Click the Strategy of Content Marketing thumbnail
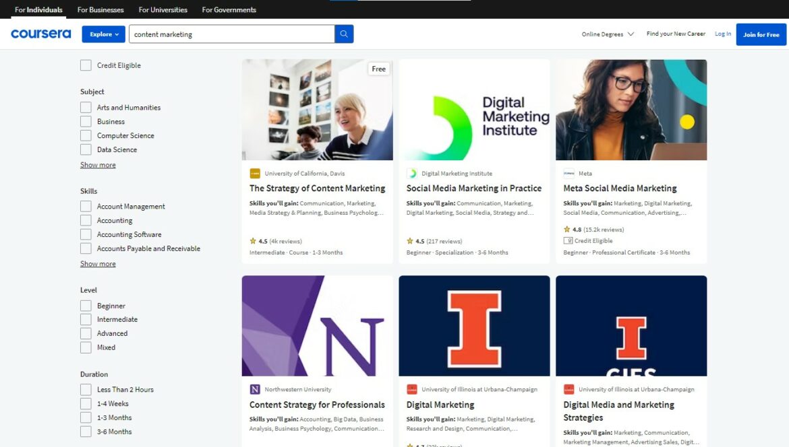Viewport: 789px width, 447px height. (318, 110)
